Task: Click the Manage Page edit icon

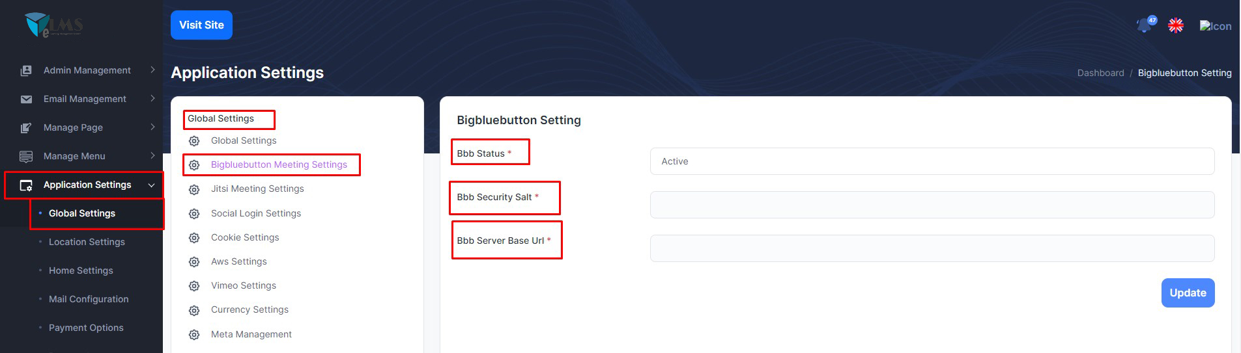Action: (26, 127)
